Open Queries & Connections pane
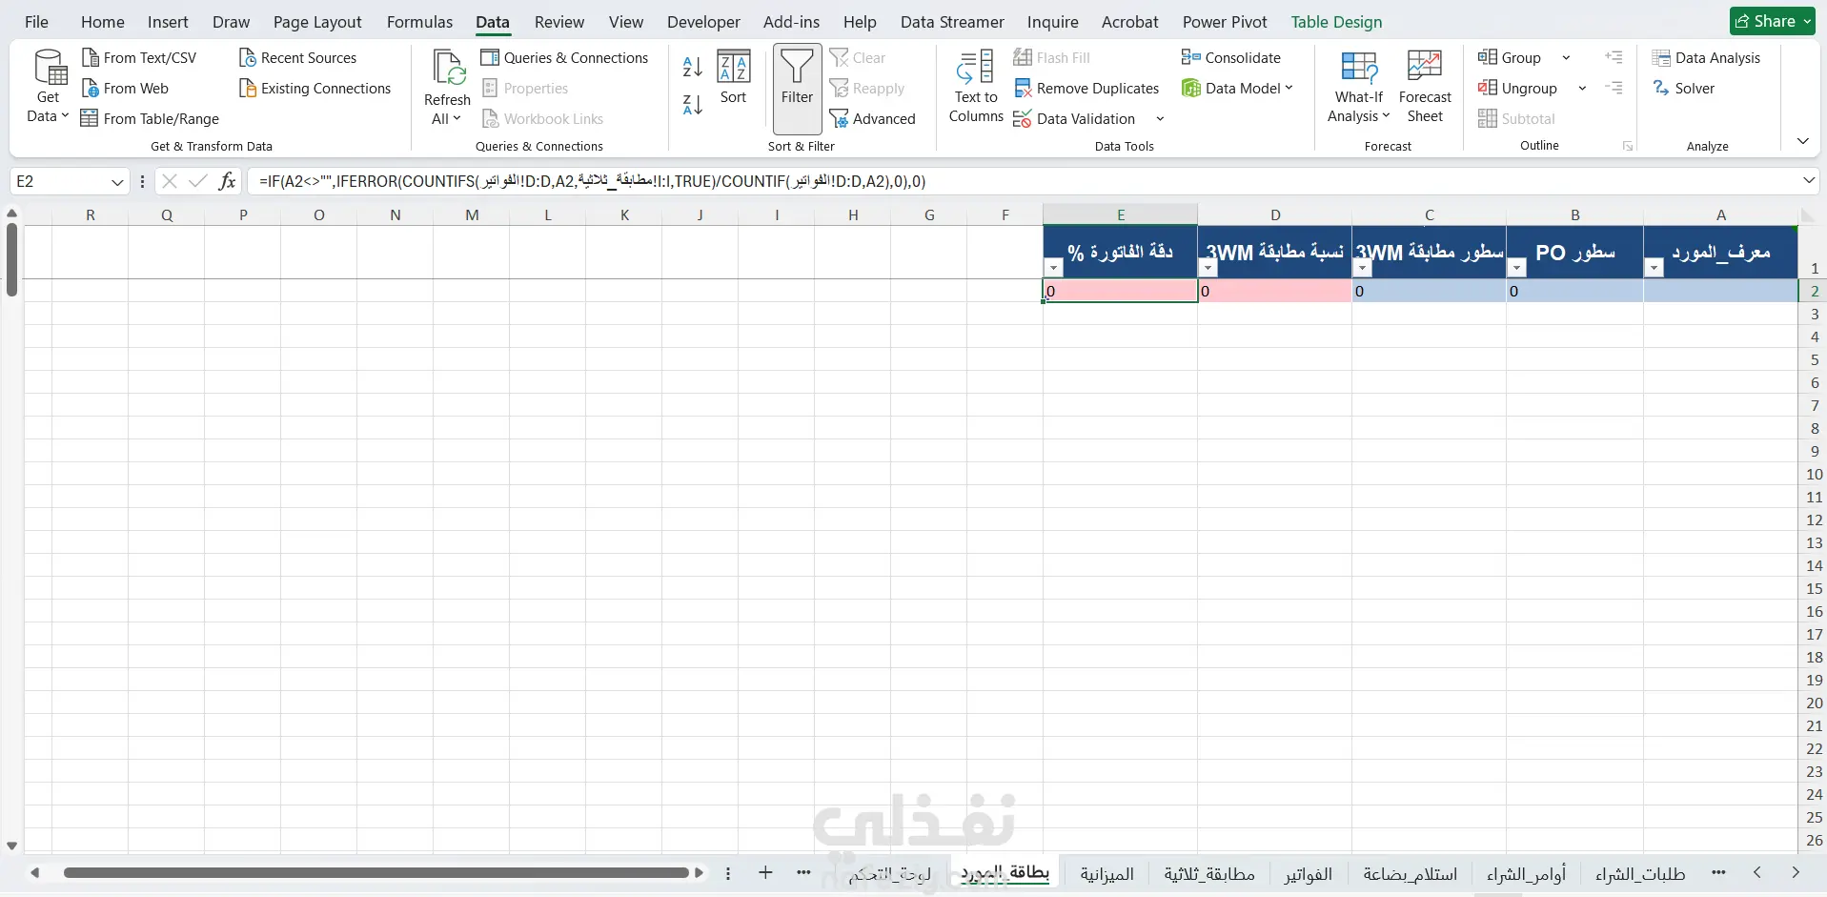The image size is (1827, 897). coord(564,57)
